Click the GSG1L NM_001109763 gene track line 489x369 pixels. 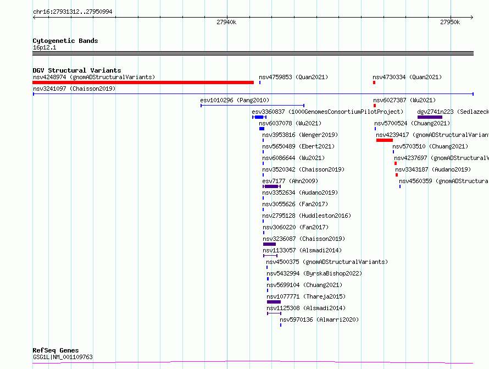253,362
